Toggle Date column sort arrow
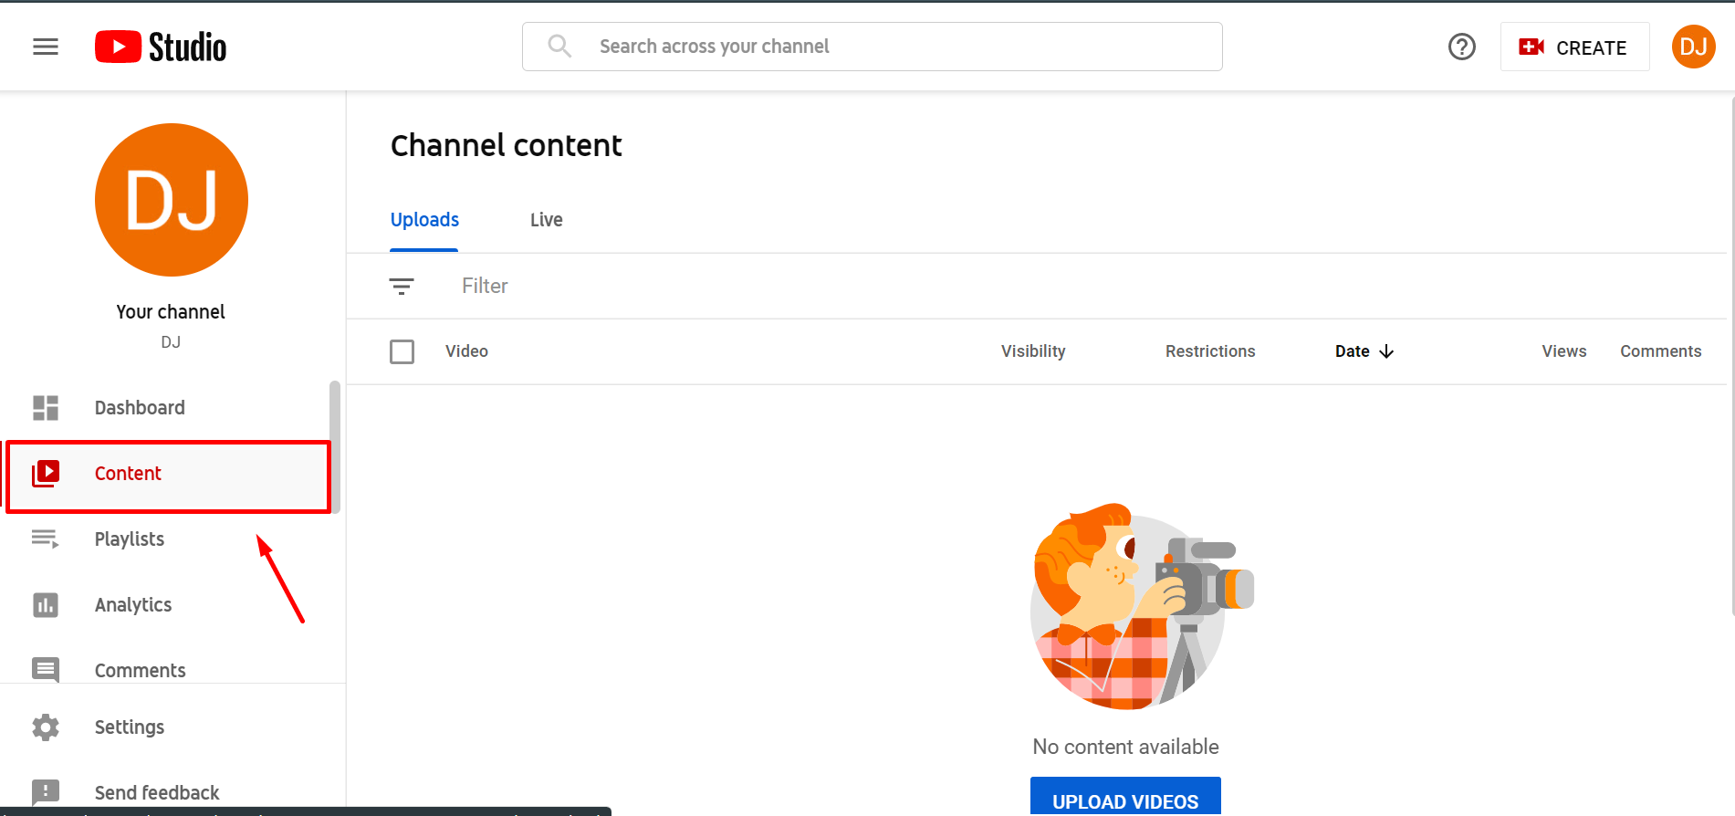 click(1386, 351)
